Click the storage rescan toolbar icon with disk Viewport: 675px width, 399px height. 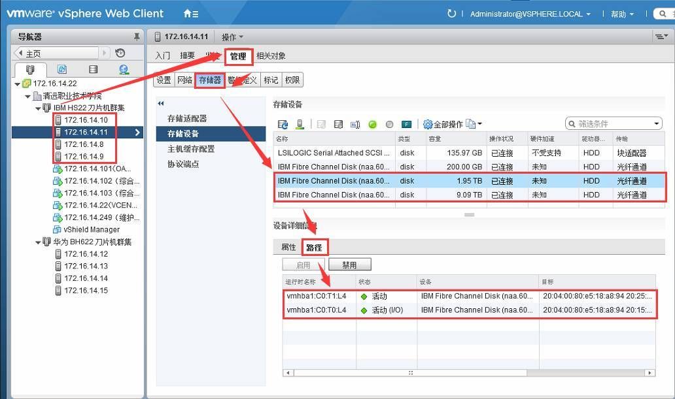[338, 124]
